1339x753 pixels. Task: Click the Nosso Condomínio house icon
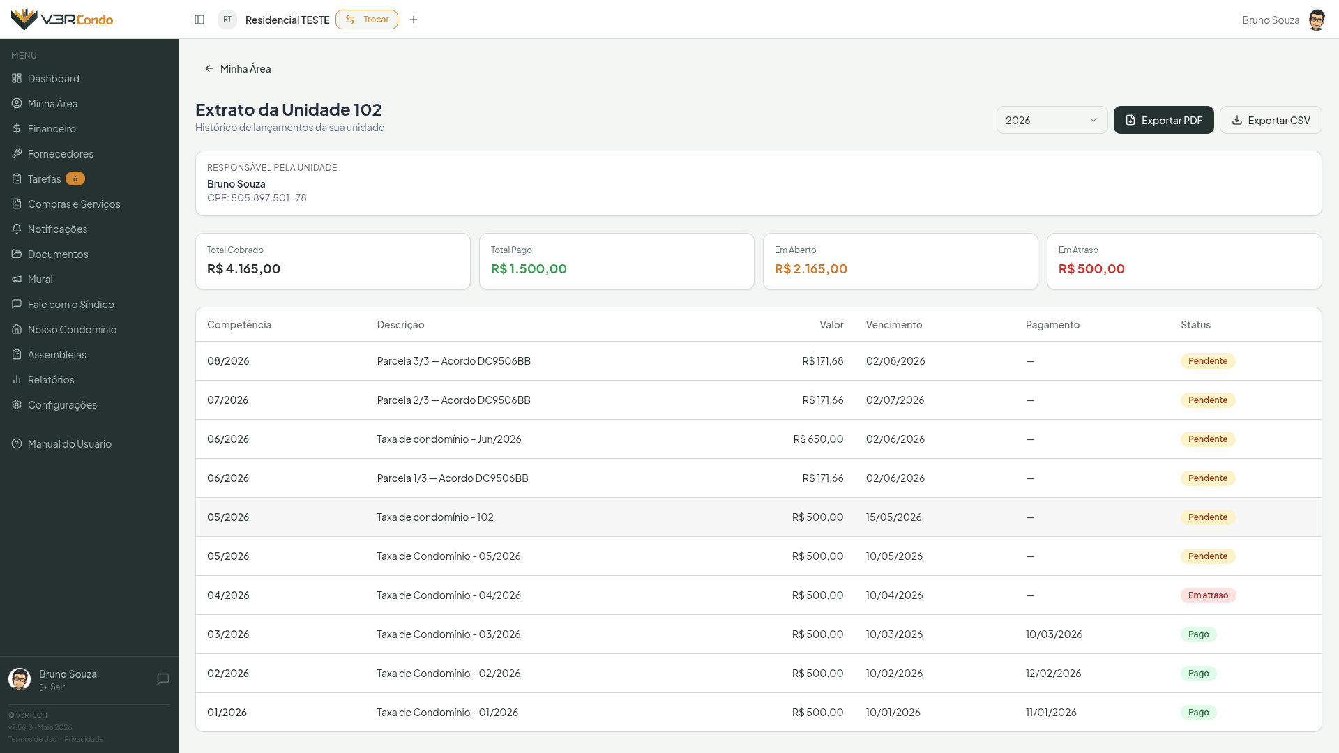tap(17, 329)
